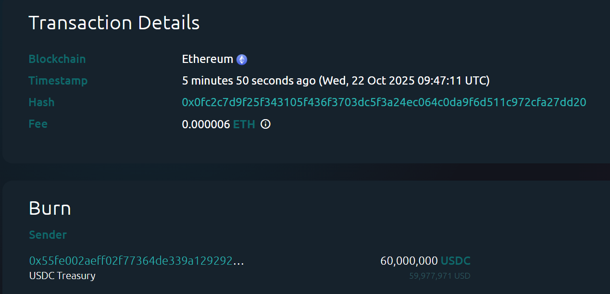Click the Transaction Details heading
Screen dimensions: 610x294
114,22
